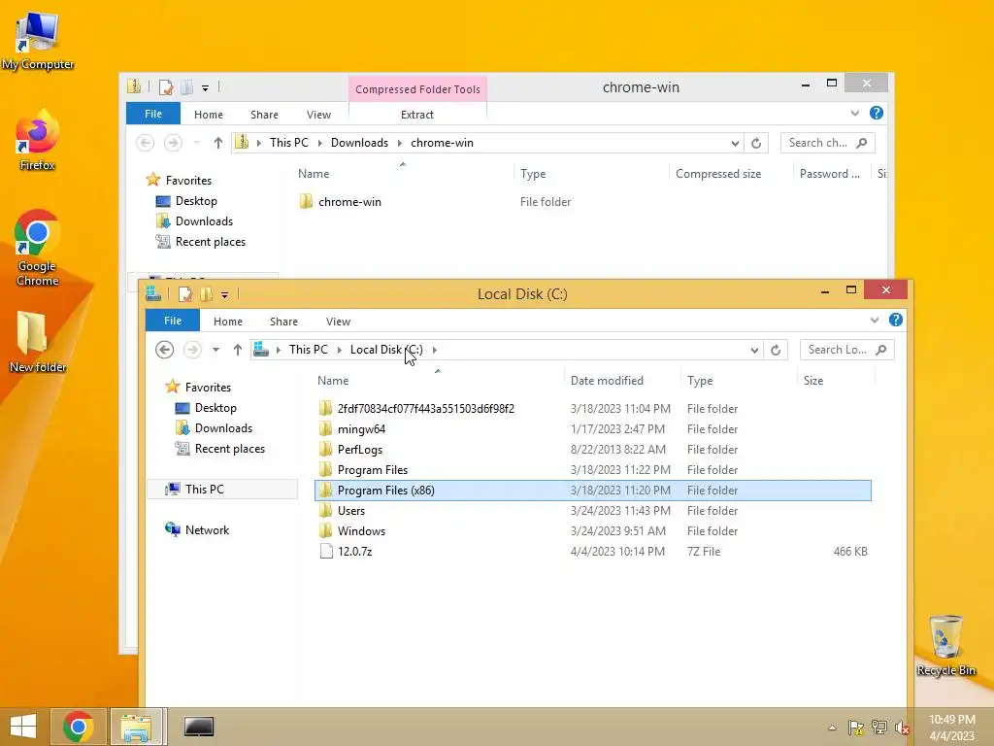This screenshot has height=746, width=994.
Task: Open Downloads in Local Disk navigation pane
Action: point(223,428)
